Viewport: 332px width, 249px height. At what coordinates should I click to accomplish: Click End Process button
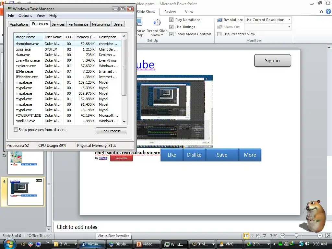coord(111,131)
